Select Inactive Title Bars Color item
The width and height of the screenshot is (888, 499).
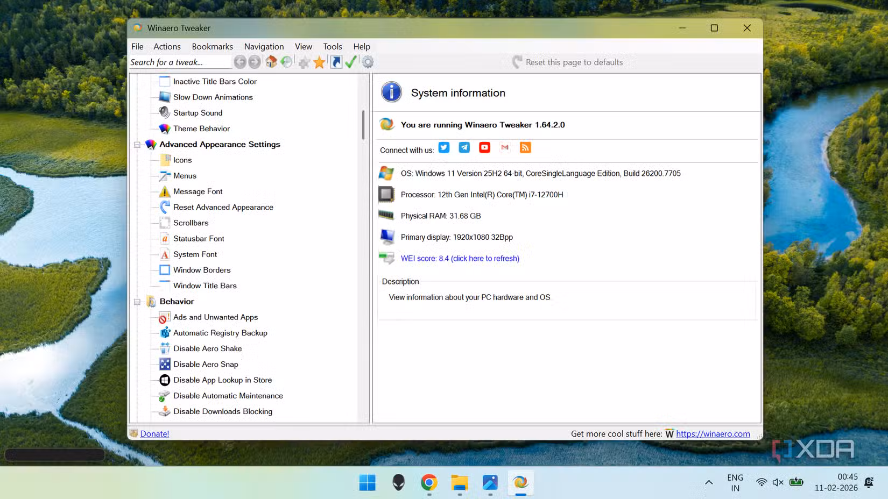(215, 81)
